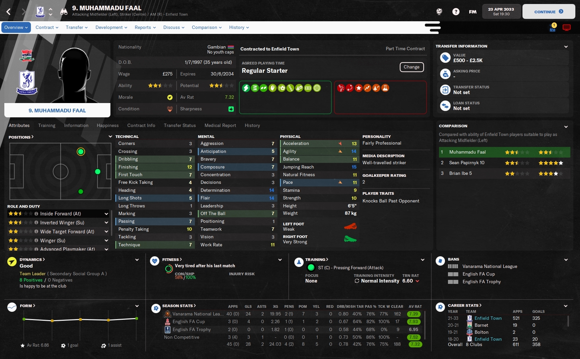Go forward with the right arrow icon

pos(23,12)
